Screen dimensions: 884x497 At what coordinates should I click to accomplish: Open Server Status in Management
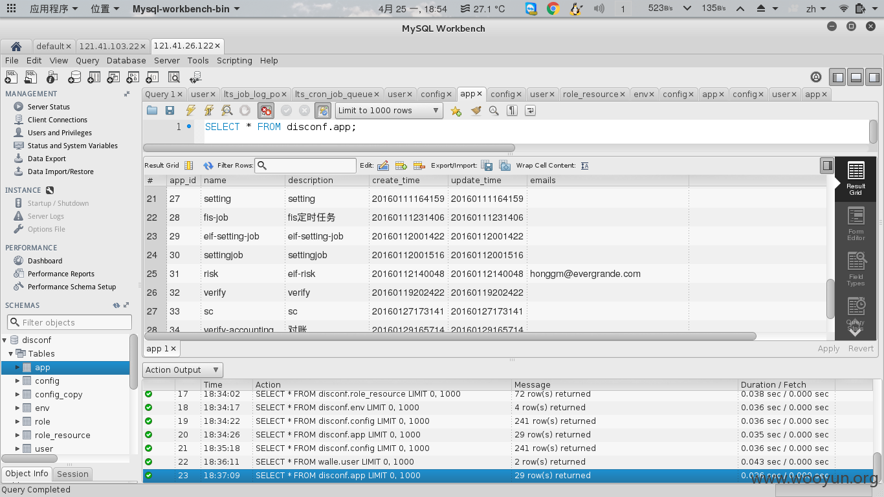[x=49, y=107]
